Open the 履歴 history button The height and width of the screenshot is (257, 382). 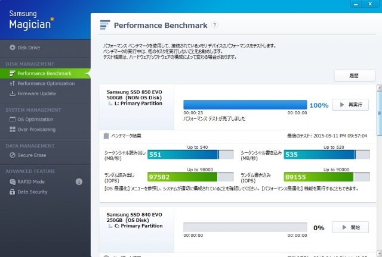(x=355, y=76)
